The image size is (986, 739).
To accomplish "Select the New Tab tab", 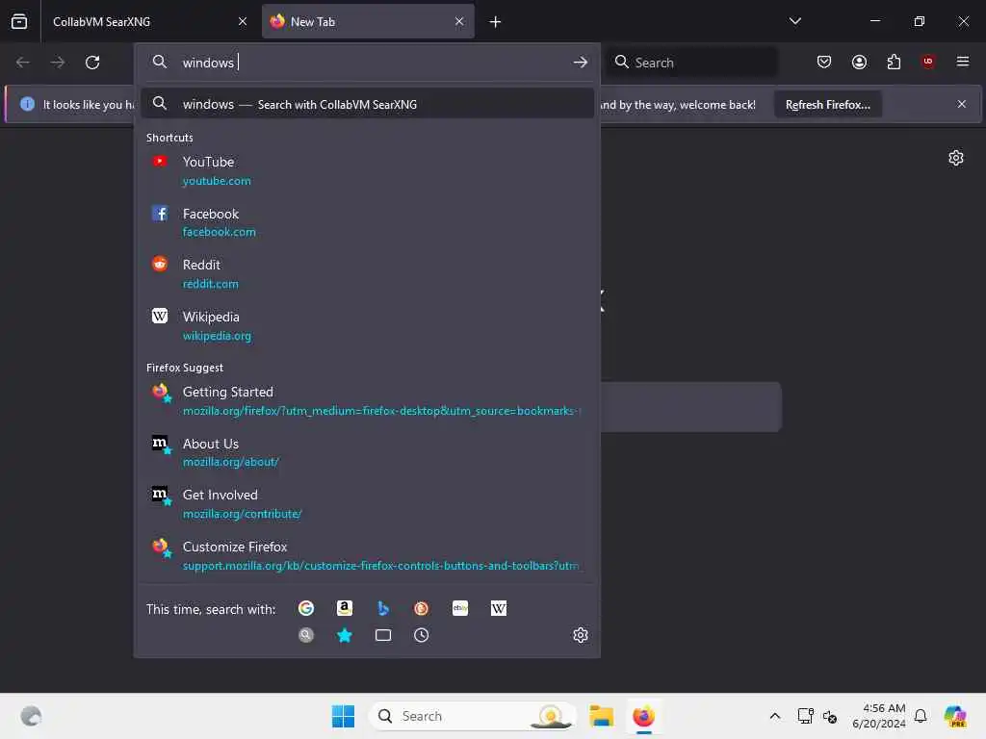I will (x=368, y=22).
